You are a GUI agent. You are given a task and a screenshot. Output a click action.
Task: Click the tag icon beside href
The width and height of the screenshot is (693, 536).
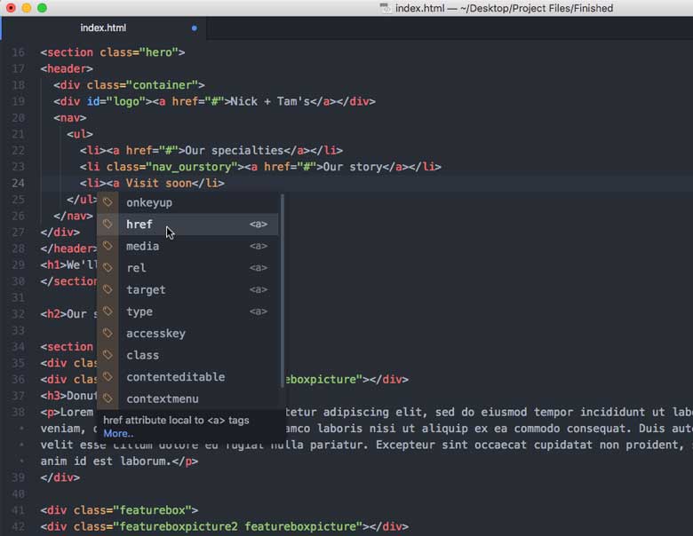tap(108, 224)
